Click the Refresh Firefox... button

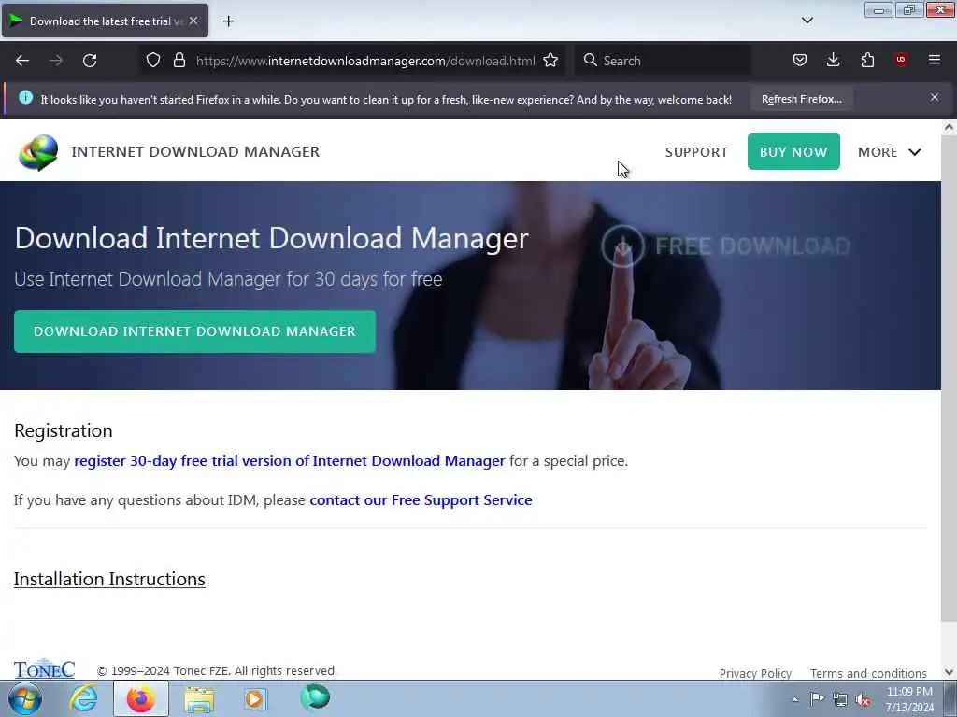click(801, 99)
